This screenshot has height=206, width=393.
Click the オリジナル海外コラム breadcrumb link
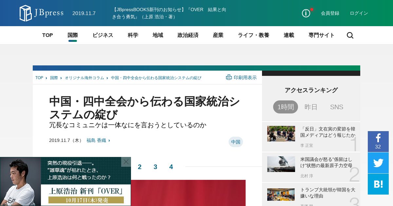[x=84, y=78]
